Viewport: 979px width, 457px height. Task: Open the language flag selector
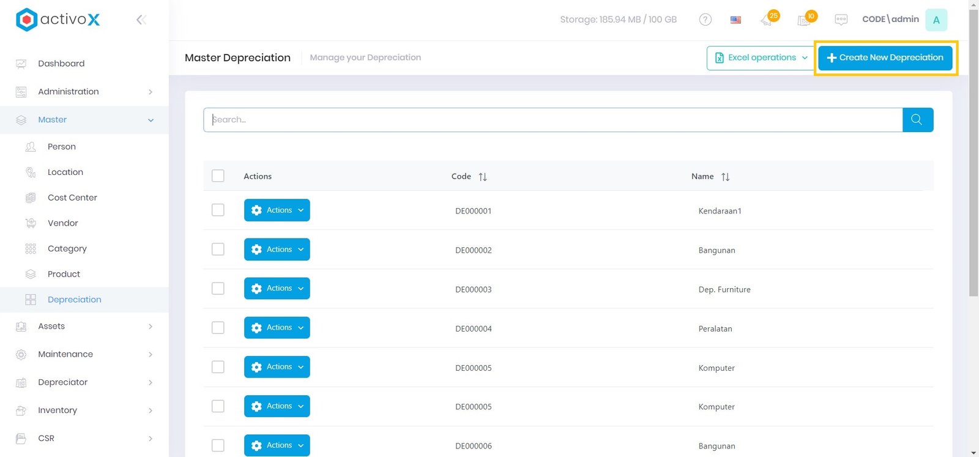coord(735,20)
